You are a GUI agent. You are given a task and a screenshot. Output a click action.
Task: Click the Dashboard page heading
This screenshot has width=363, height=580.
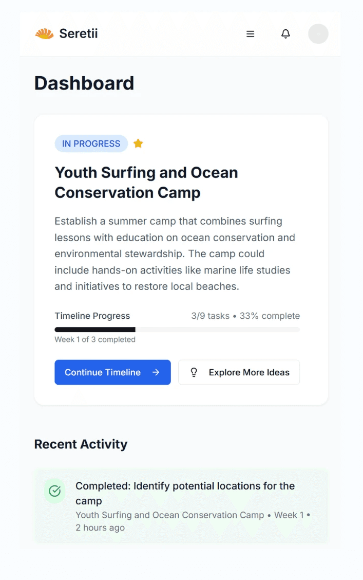[x=84, y=83]
